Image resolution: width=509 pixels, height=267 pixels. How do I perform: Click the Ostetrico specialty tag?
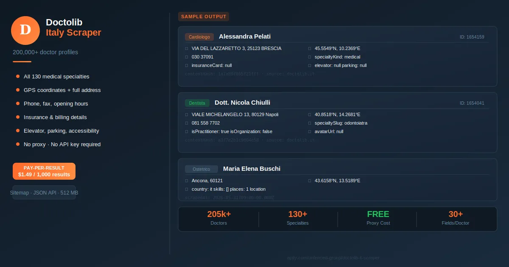[x=201, y=169]
